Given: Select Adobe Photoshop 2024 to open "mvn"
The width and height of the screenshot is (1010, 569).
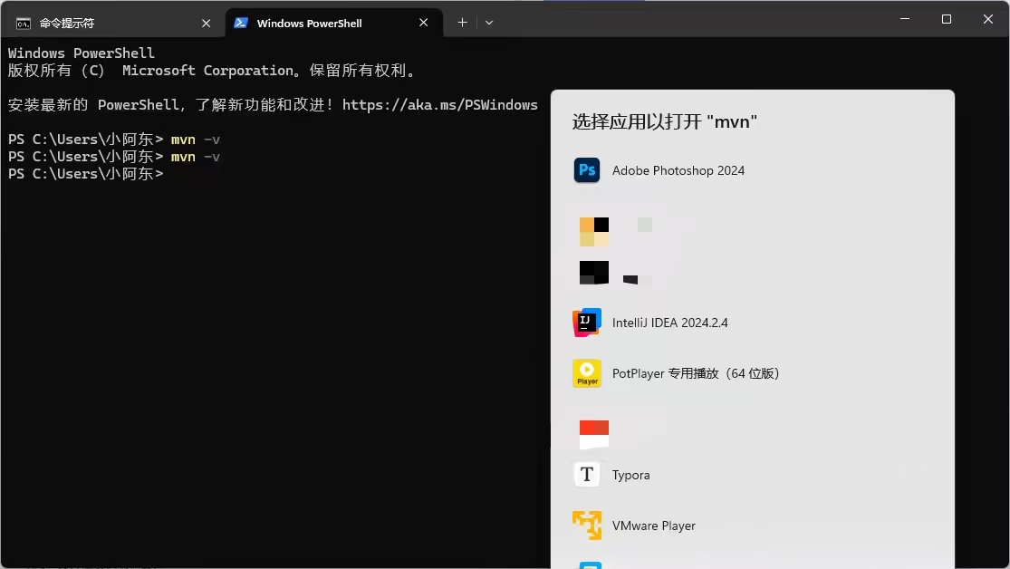Looking at the screenshot, I should coord(678,170).
